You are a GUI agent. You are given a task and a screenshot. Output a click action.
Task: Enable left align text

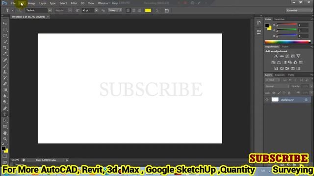(128, 10)
